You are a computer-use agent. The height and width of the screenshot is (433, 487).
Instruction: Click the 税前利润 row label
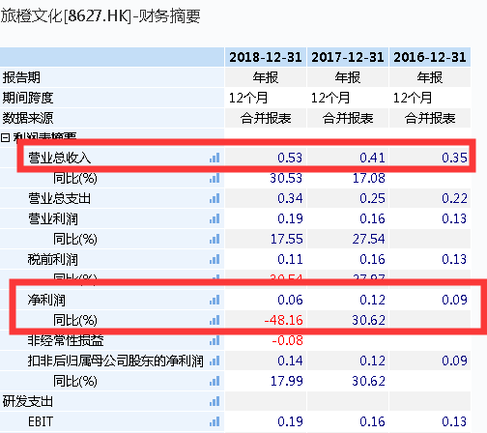pyautogui.click(x=53, y=259)
